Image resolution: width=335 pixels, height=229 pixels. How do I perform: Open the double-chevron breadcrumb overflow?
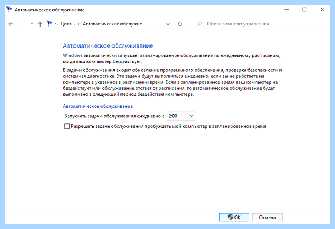click(56, 24)
